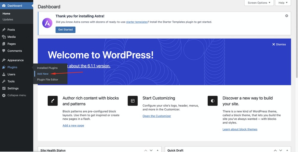Click the Dashboard gauge icon in sidebar
The width and height of the screenshot is (298, 152).
pos(4,6)
